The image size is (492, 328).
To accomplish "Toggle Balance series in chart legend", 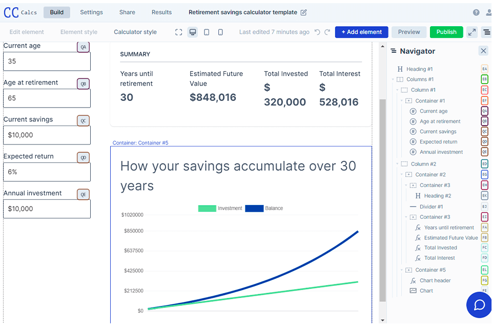I will (x=264, y=209).
